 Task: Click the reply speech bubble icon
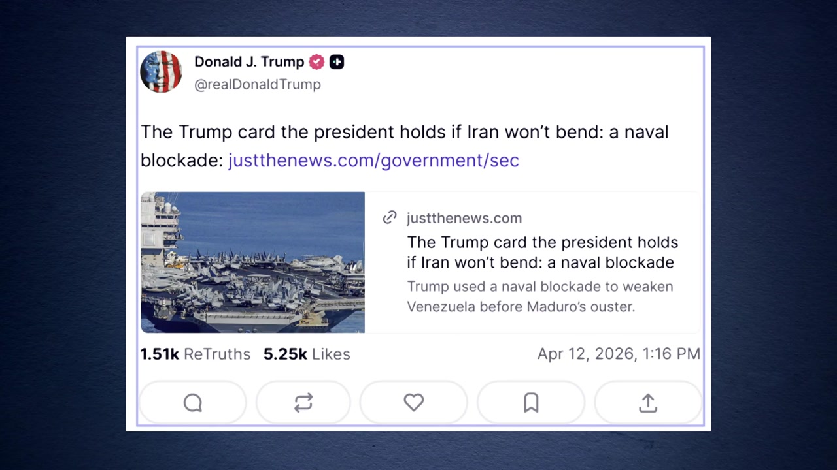click(x=193, y=403)
